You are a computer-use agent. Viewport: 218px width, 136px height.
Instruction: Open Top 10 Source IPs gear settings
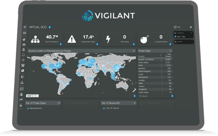[135, 103]
